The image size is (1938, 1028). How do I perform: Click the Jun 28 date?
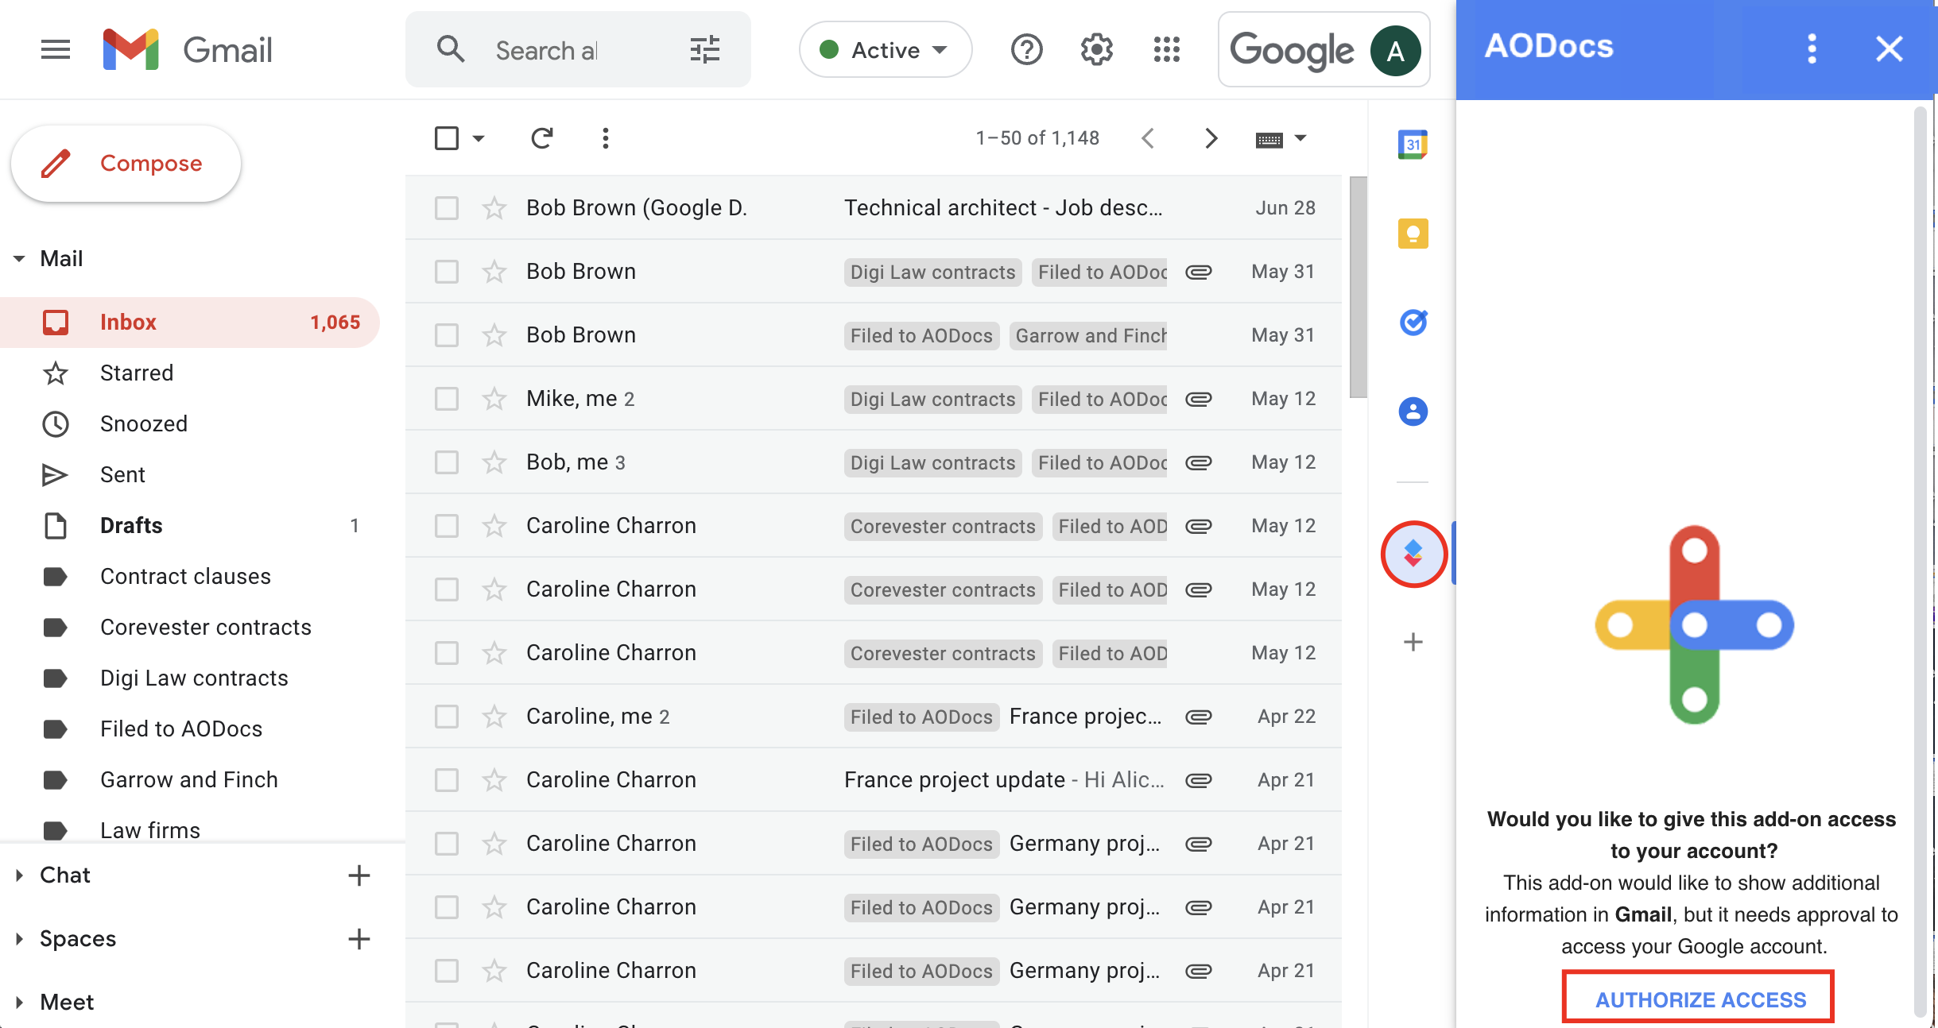pos(1285,208)
